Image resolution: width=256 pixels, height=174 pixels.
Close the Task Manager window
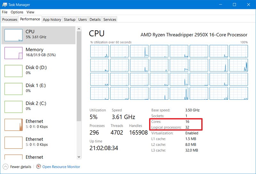[x=249, y=4]
